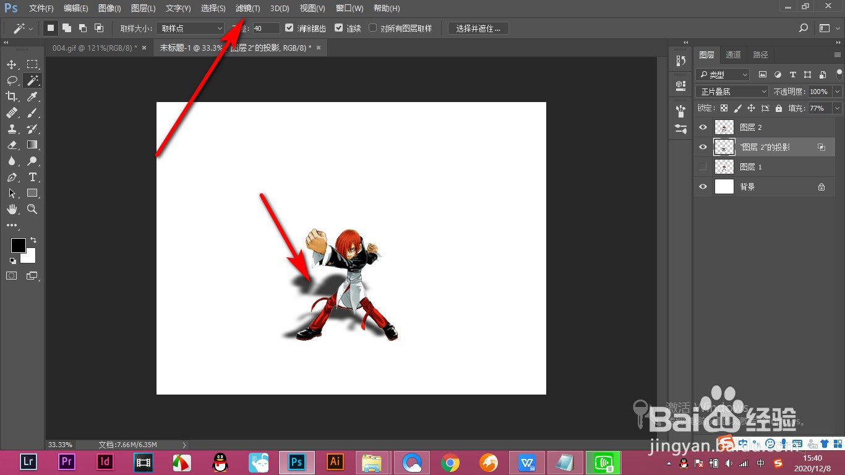
Task: Reset default foreground and background colors
Action: 13,261
